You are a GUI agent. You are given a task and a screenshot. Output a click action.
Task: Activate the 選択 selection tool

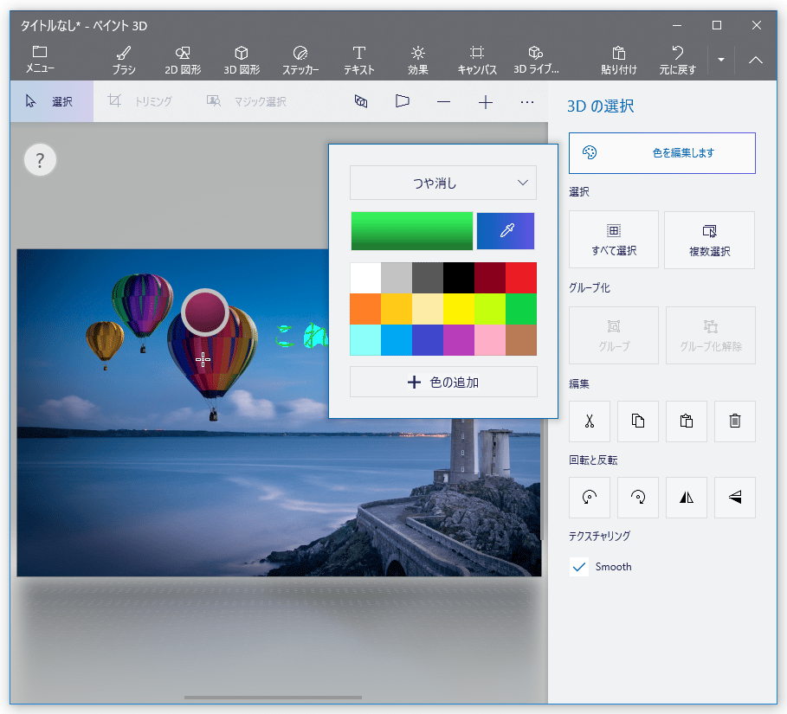coord(52,102)
